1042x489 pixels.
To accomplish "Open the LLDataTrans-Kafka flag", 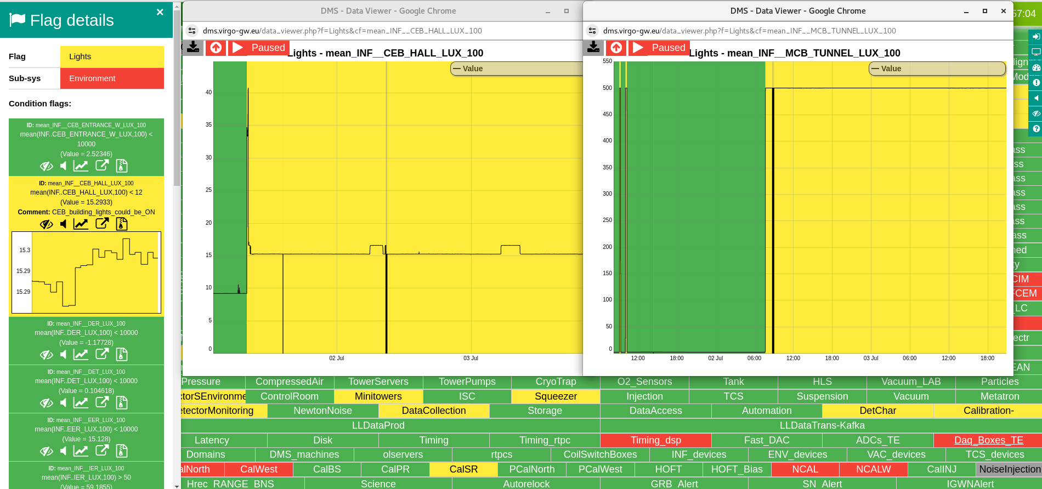I will pyautogui.click(x=822, y=425).
